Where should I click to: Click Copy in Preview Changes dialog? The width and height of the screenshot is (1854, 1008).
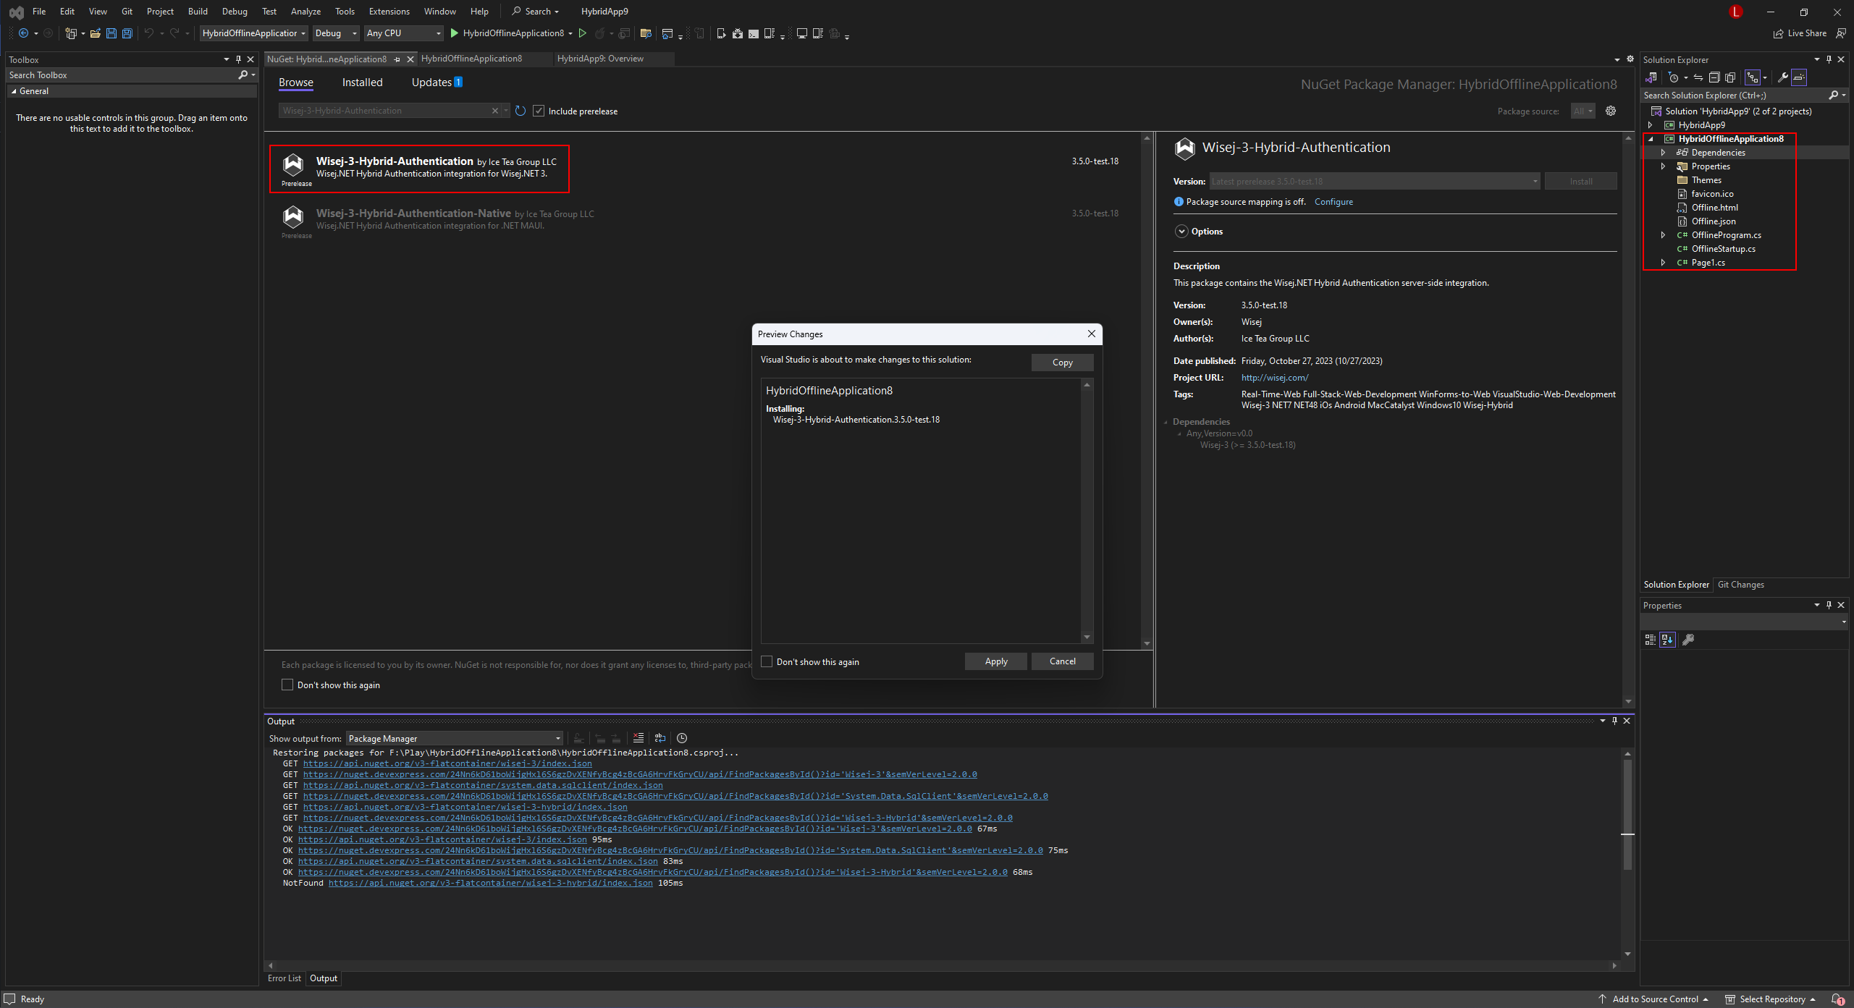click(1062, 363)
